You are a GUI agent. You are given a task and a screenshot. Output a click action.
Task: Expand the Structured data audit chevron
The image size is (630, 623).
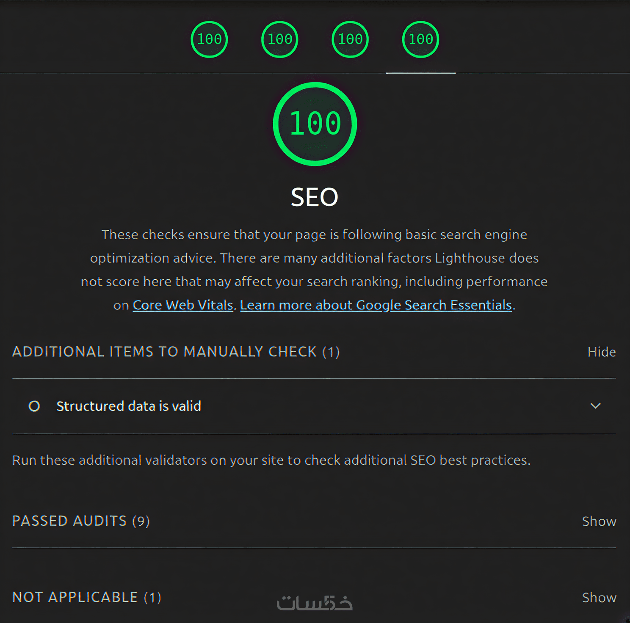click(596, 406)
